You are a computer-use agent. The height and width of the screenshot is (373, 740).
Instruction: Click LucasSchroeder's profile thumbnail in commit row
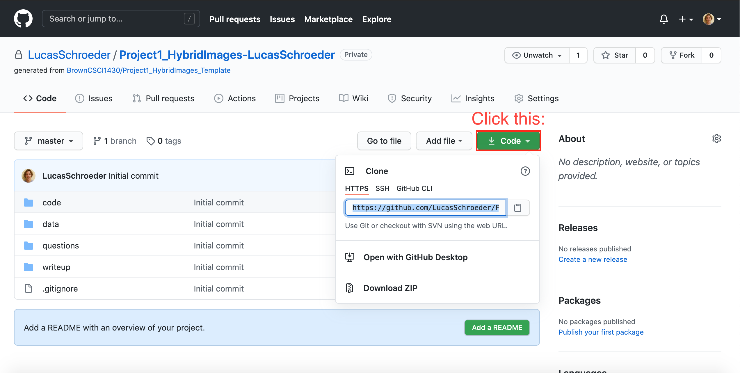[x=28, y=175]
